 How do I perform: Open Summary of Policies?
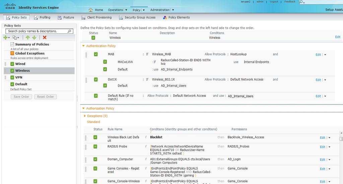[32, 44]
